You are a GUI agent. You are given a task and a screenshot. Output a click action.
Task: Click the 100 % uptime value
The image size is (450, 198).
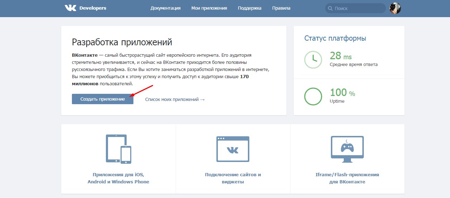click(x=342, y=93)
